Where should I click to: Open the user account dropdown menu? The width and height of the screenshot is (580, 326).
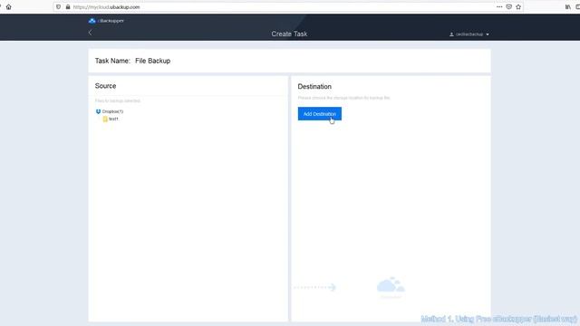click(x=469, y=34)
